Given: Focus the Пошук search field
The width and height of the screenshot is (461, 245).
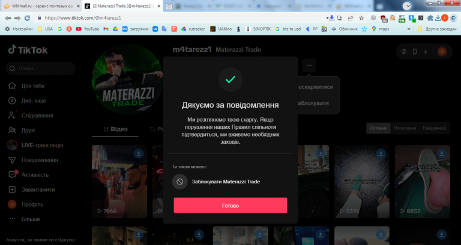Looking at the screenshot, I should (x=41, y=68).
